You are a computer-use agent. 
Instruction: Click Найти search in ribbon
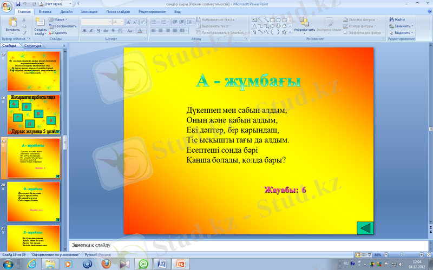coord(399,19)
